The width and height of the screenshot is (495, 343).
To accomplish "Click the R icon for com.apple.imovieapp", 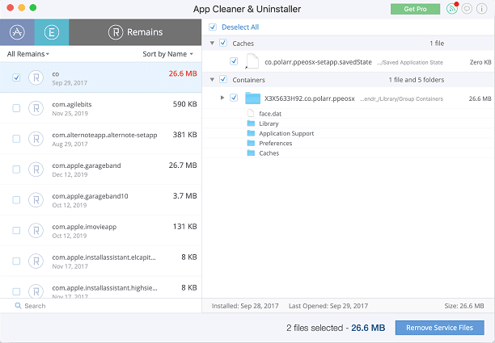I will tap(36, 230).
